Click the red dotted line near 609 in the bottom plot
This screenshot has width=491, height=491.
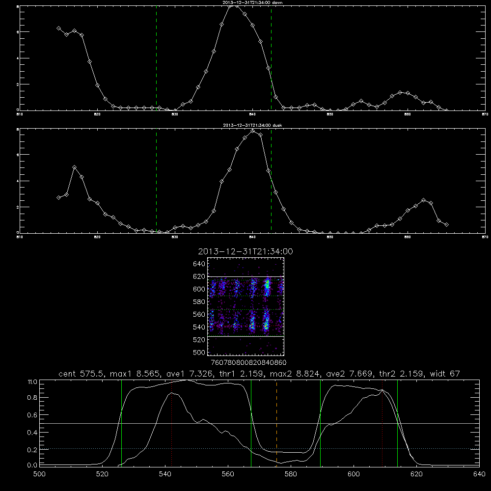tap(382, 423)
